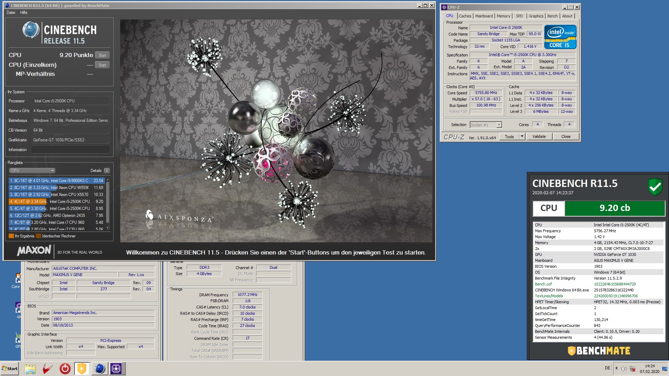
Task: Click the Cinebench sphere logo in panel
Action: (31, 30)
